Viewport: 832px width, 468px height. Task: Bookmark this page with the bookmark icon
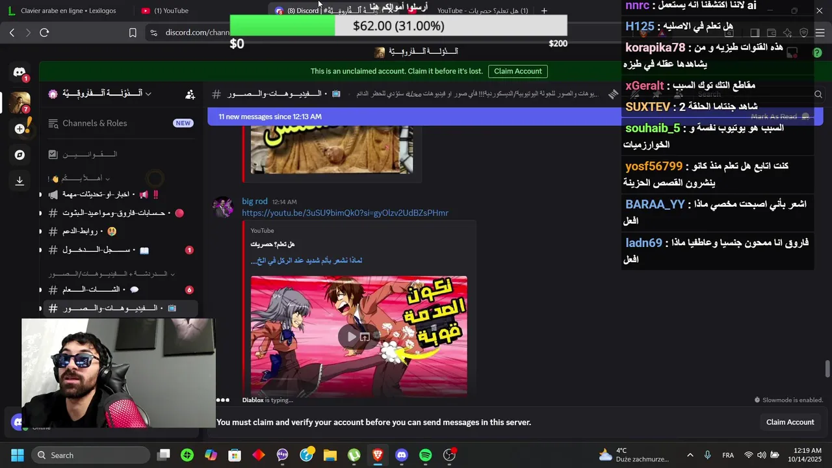coord(133,32)
